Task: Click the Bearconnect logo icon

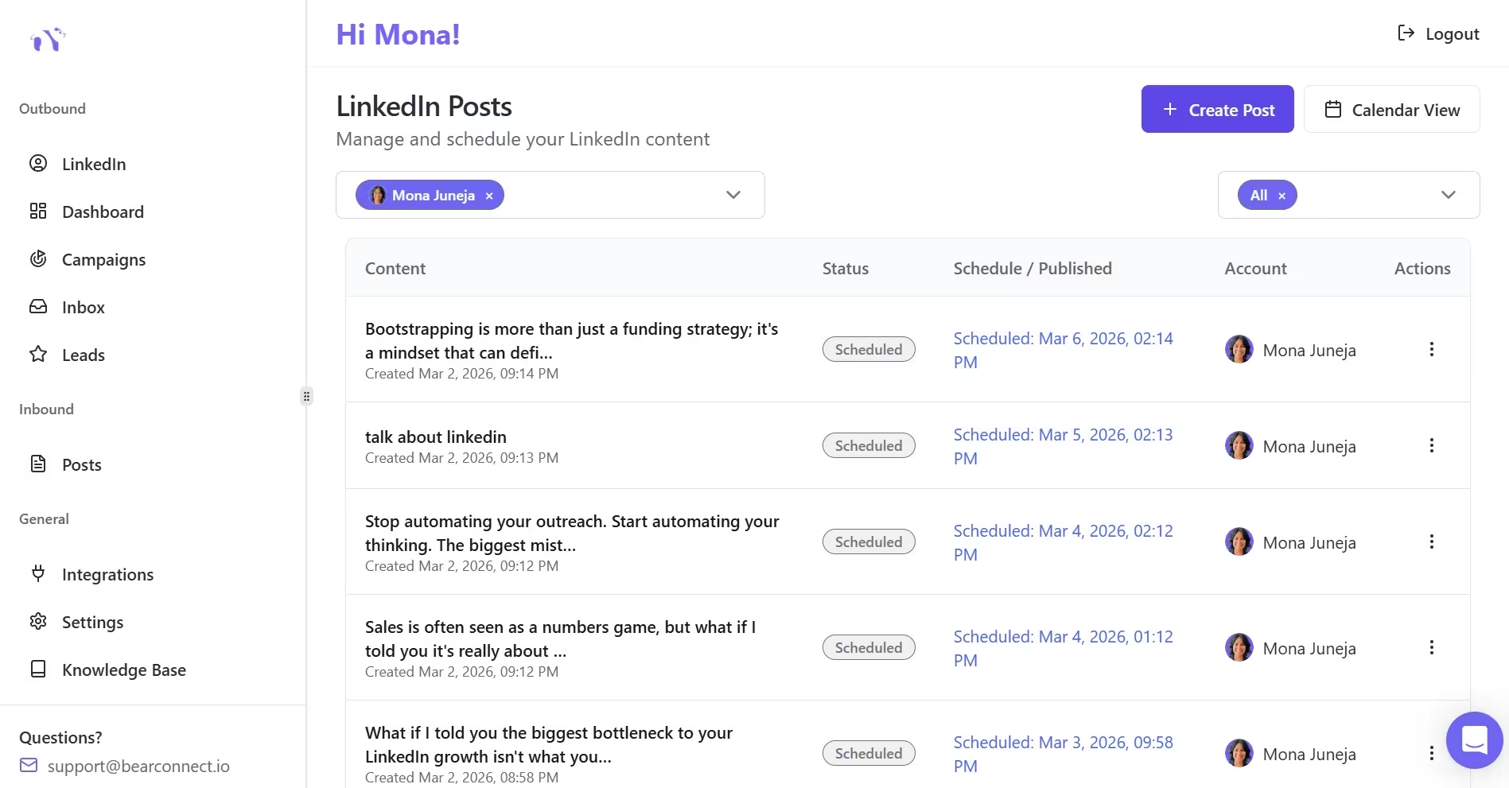Action: point(48,39)
